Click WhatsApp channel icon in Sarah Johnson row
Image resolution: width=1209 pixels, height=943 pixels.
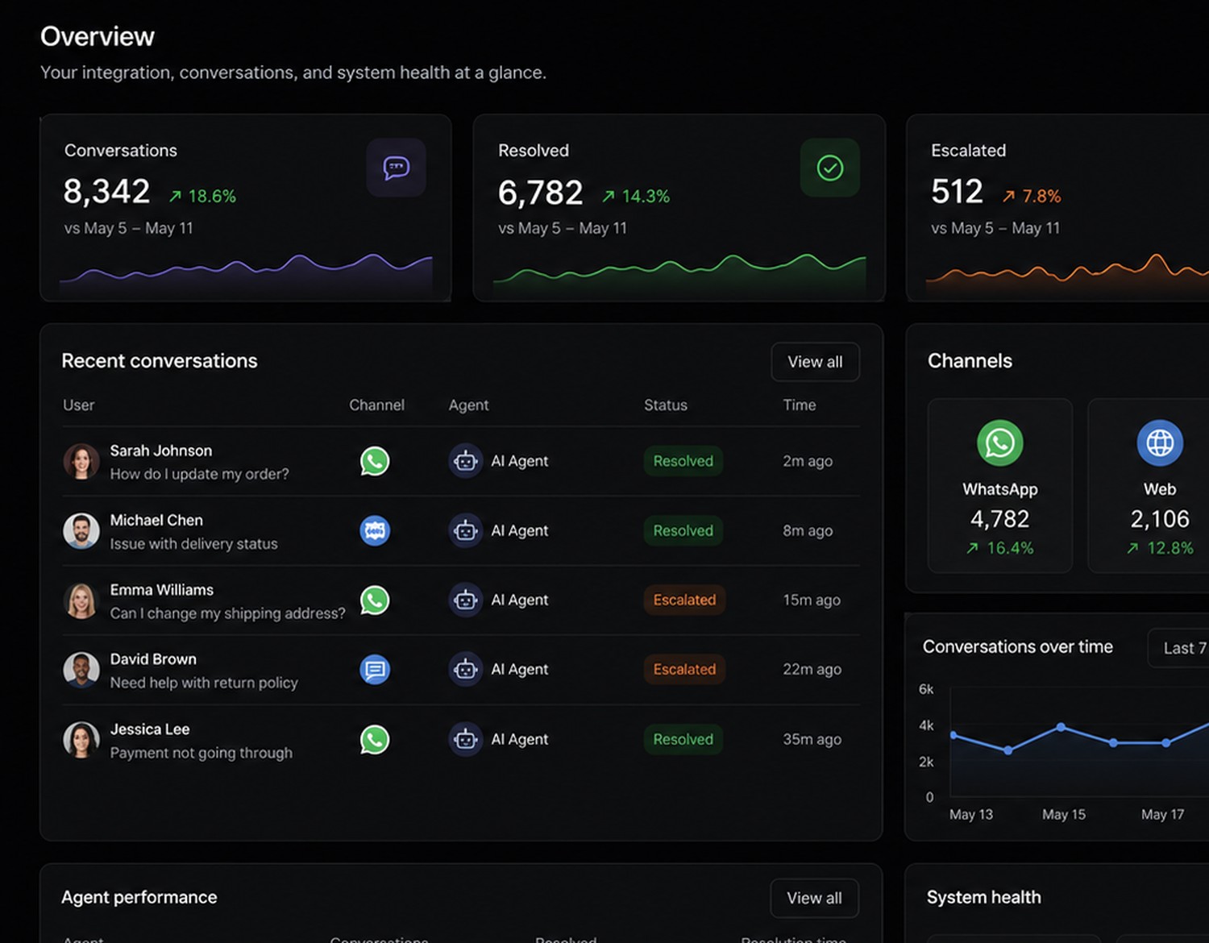[375, 461]
